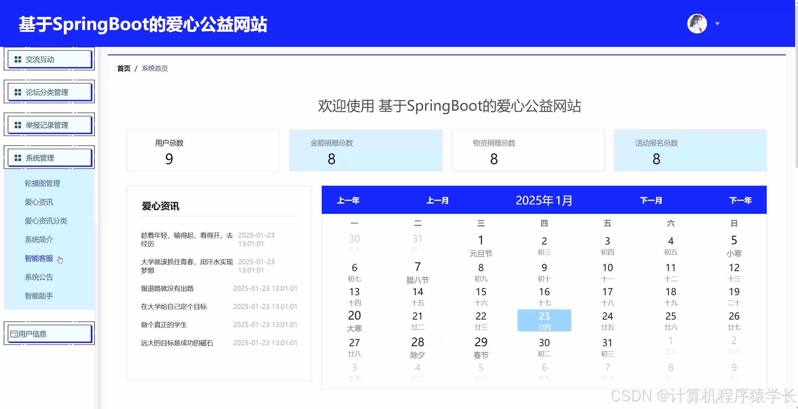Click the grid icon beside 交流互动
Image resolution: width=798 pixels, height=409 pixels.
coord(18,59)
